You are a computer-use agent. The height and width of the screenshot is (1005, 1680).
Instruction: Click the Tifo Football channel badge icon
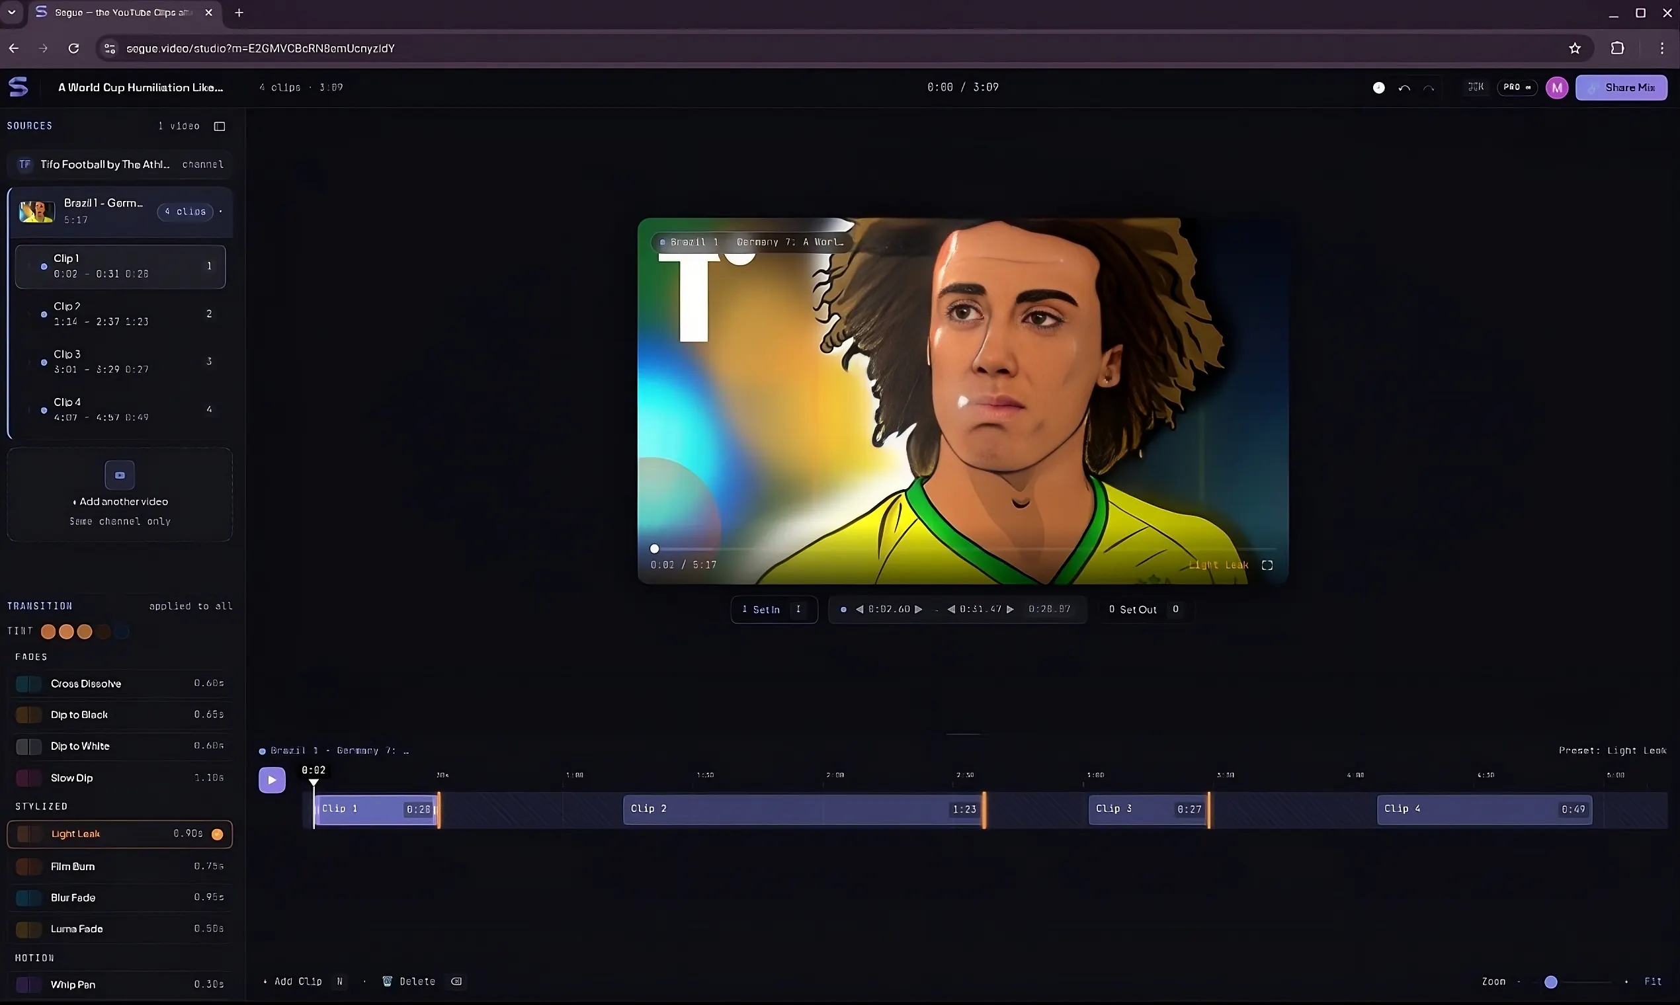pos(25,165)
